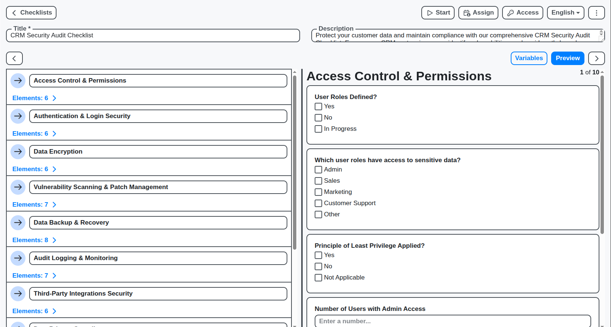The image size is (611, 327).
Task: Go back to Checklists
Action: (x=31, y=13)
